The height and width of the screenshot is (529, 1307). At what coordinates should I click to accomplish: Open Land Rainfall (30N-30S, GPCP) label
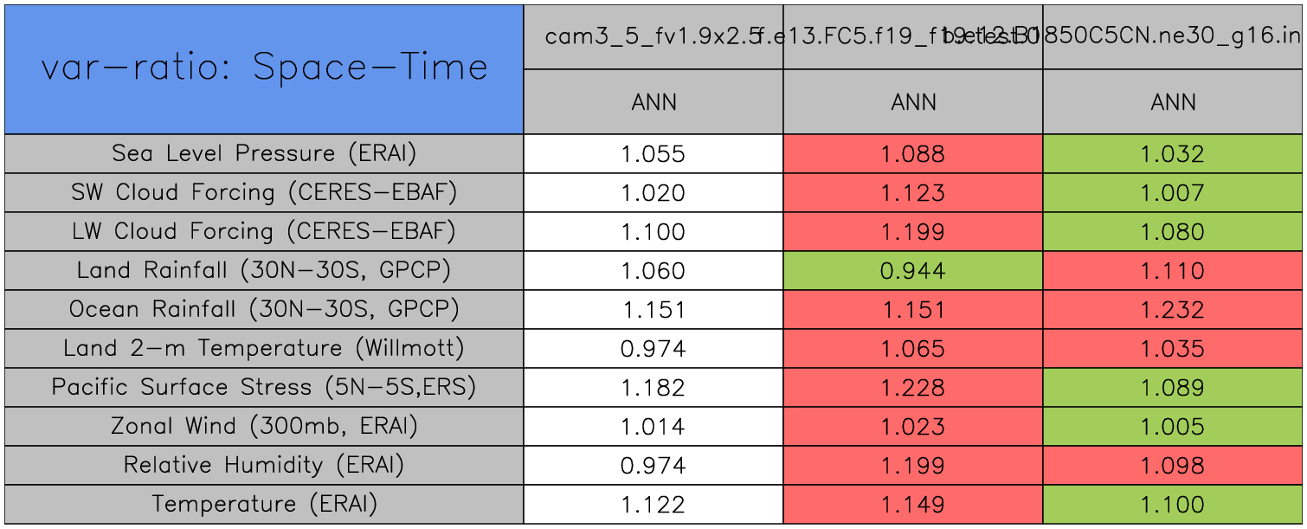click(x=264, y=271)
